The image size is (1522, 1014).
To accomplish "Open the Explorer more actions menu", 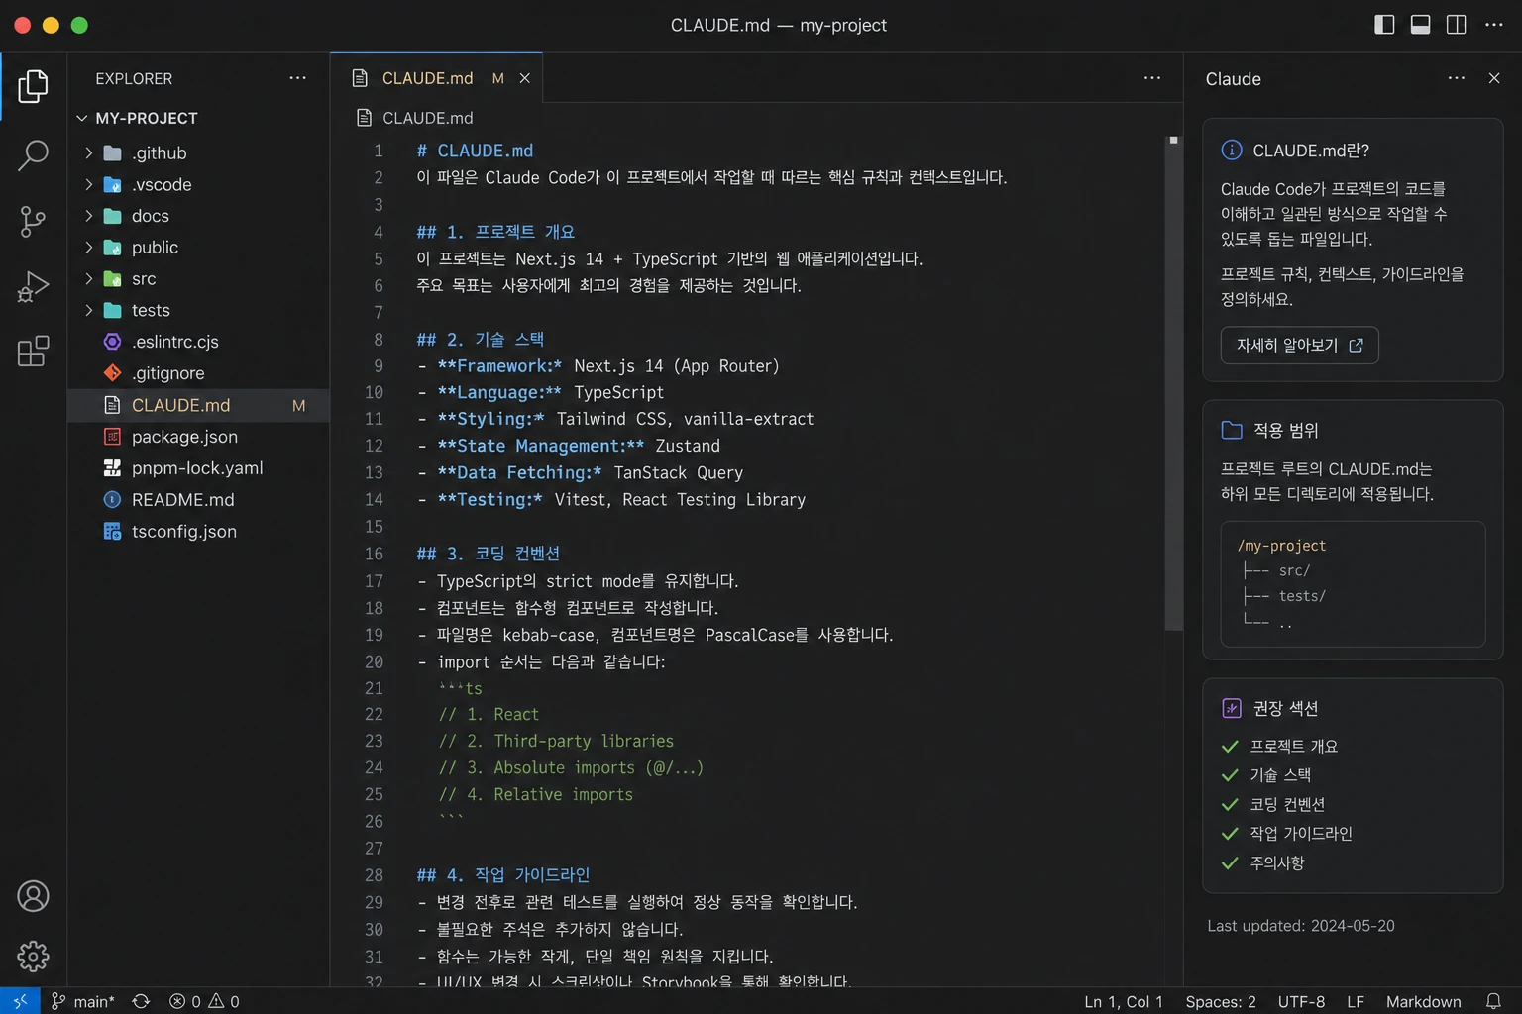I will [x=297, y=78].
